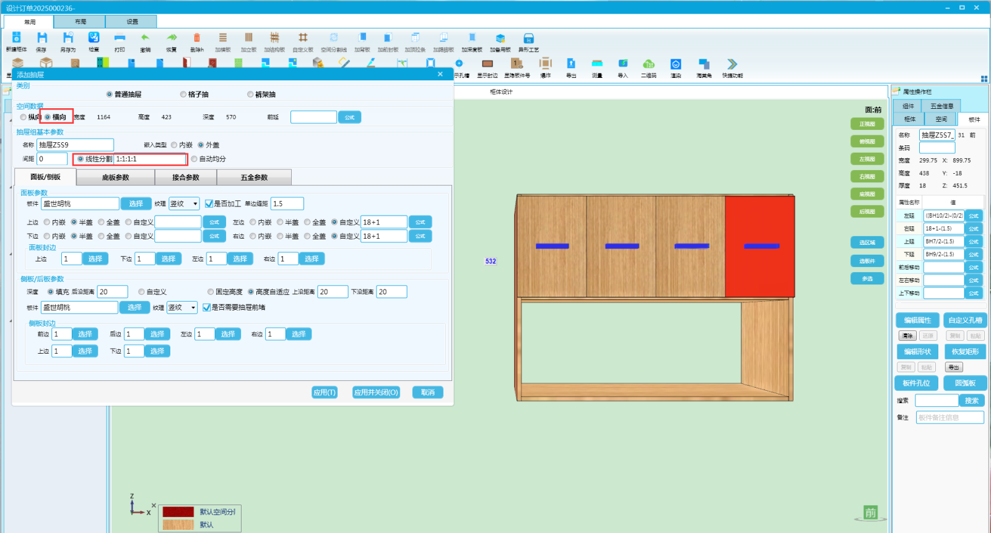This screenshot has height=533, width=991.
Task: Toggle the 是否加工 checkbox
Action: click(209, 203)
